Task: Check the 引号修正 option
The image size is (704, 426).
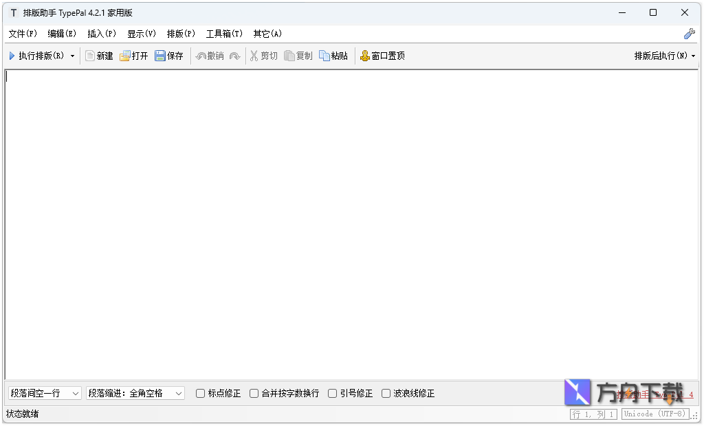Action: click(x=333, y=394)
